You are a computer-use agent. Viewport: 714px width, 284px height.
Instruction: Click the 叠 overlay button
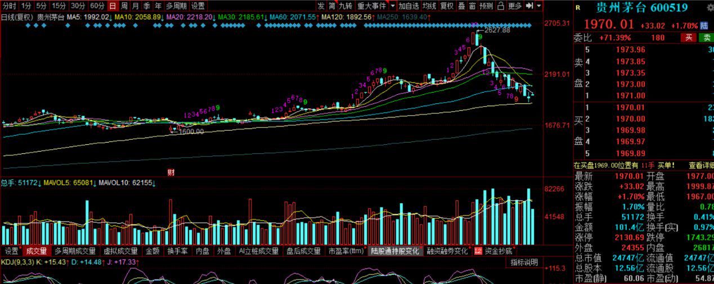[461, 6]
